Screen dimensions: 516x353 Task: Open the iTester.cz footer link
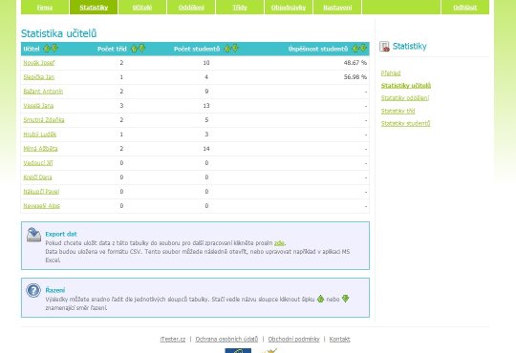[x=173, y=339]
